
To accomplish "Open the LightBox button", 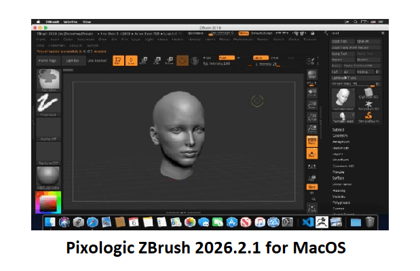I will (73, 61).
